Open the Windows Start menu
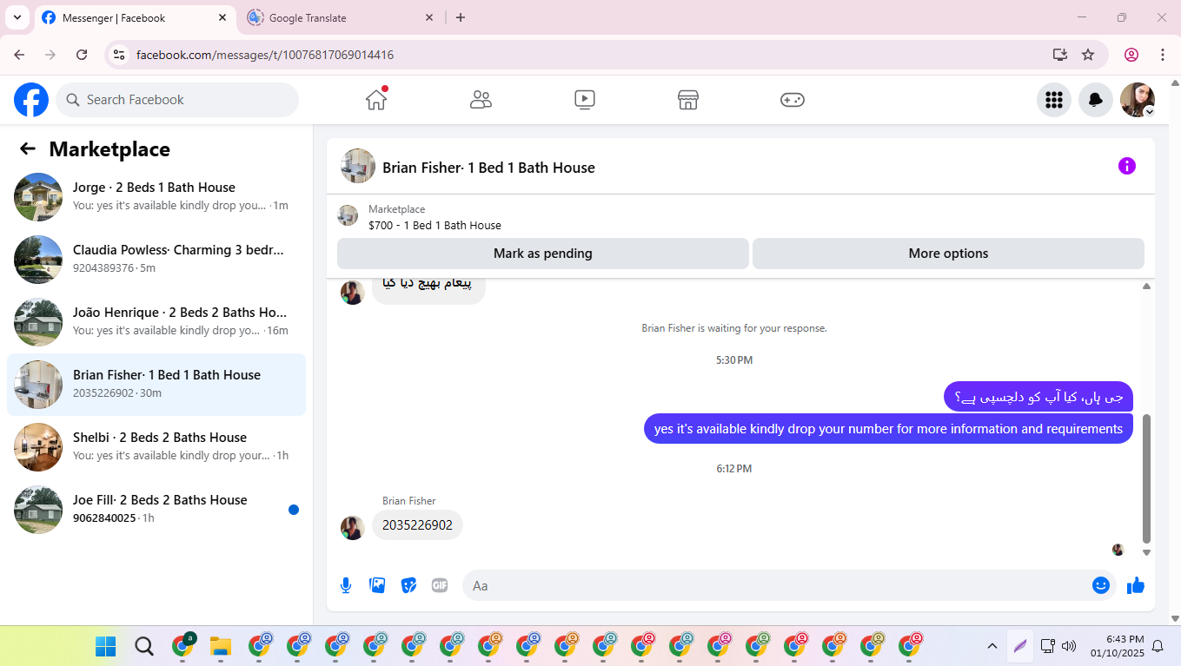The height and width of the screenshot is (666, 1181). point(105,646)
